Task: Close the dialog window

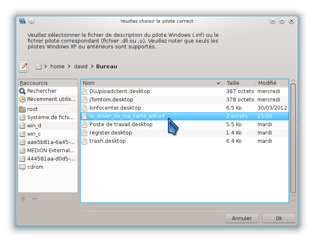Action: click(x=291, y=21)
